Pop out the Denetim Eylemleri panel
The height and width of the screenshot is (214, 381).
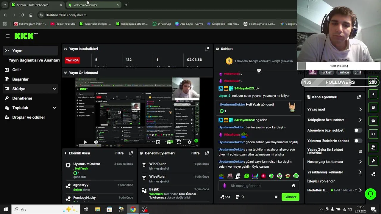click(x=207, y=153)
